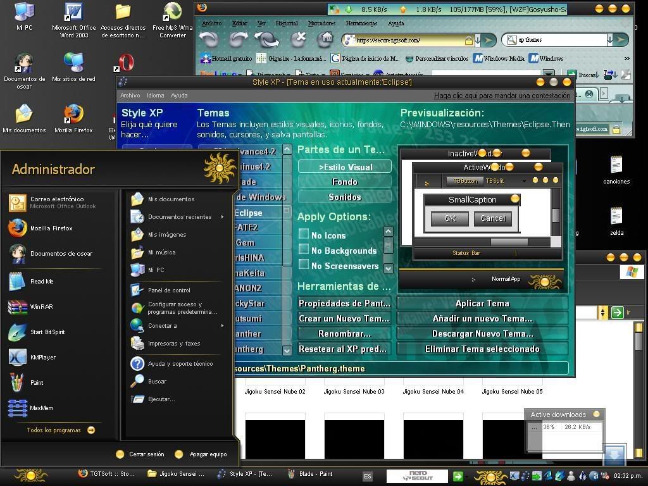
Task: Open Mi PC desktop icon
Action: (25, 16)
